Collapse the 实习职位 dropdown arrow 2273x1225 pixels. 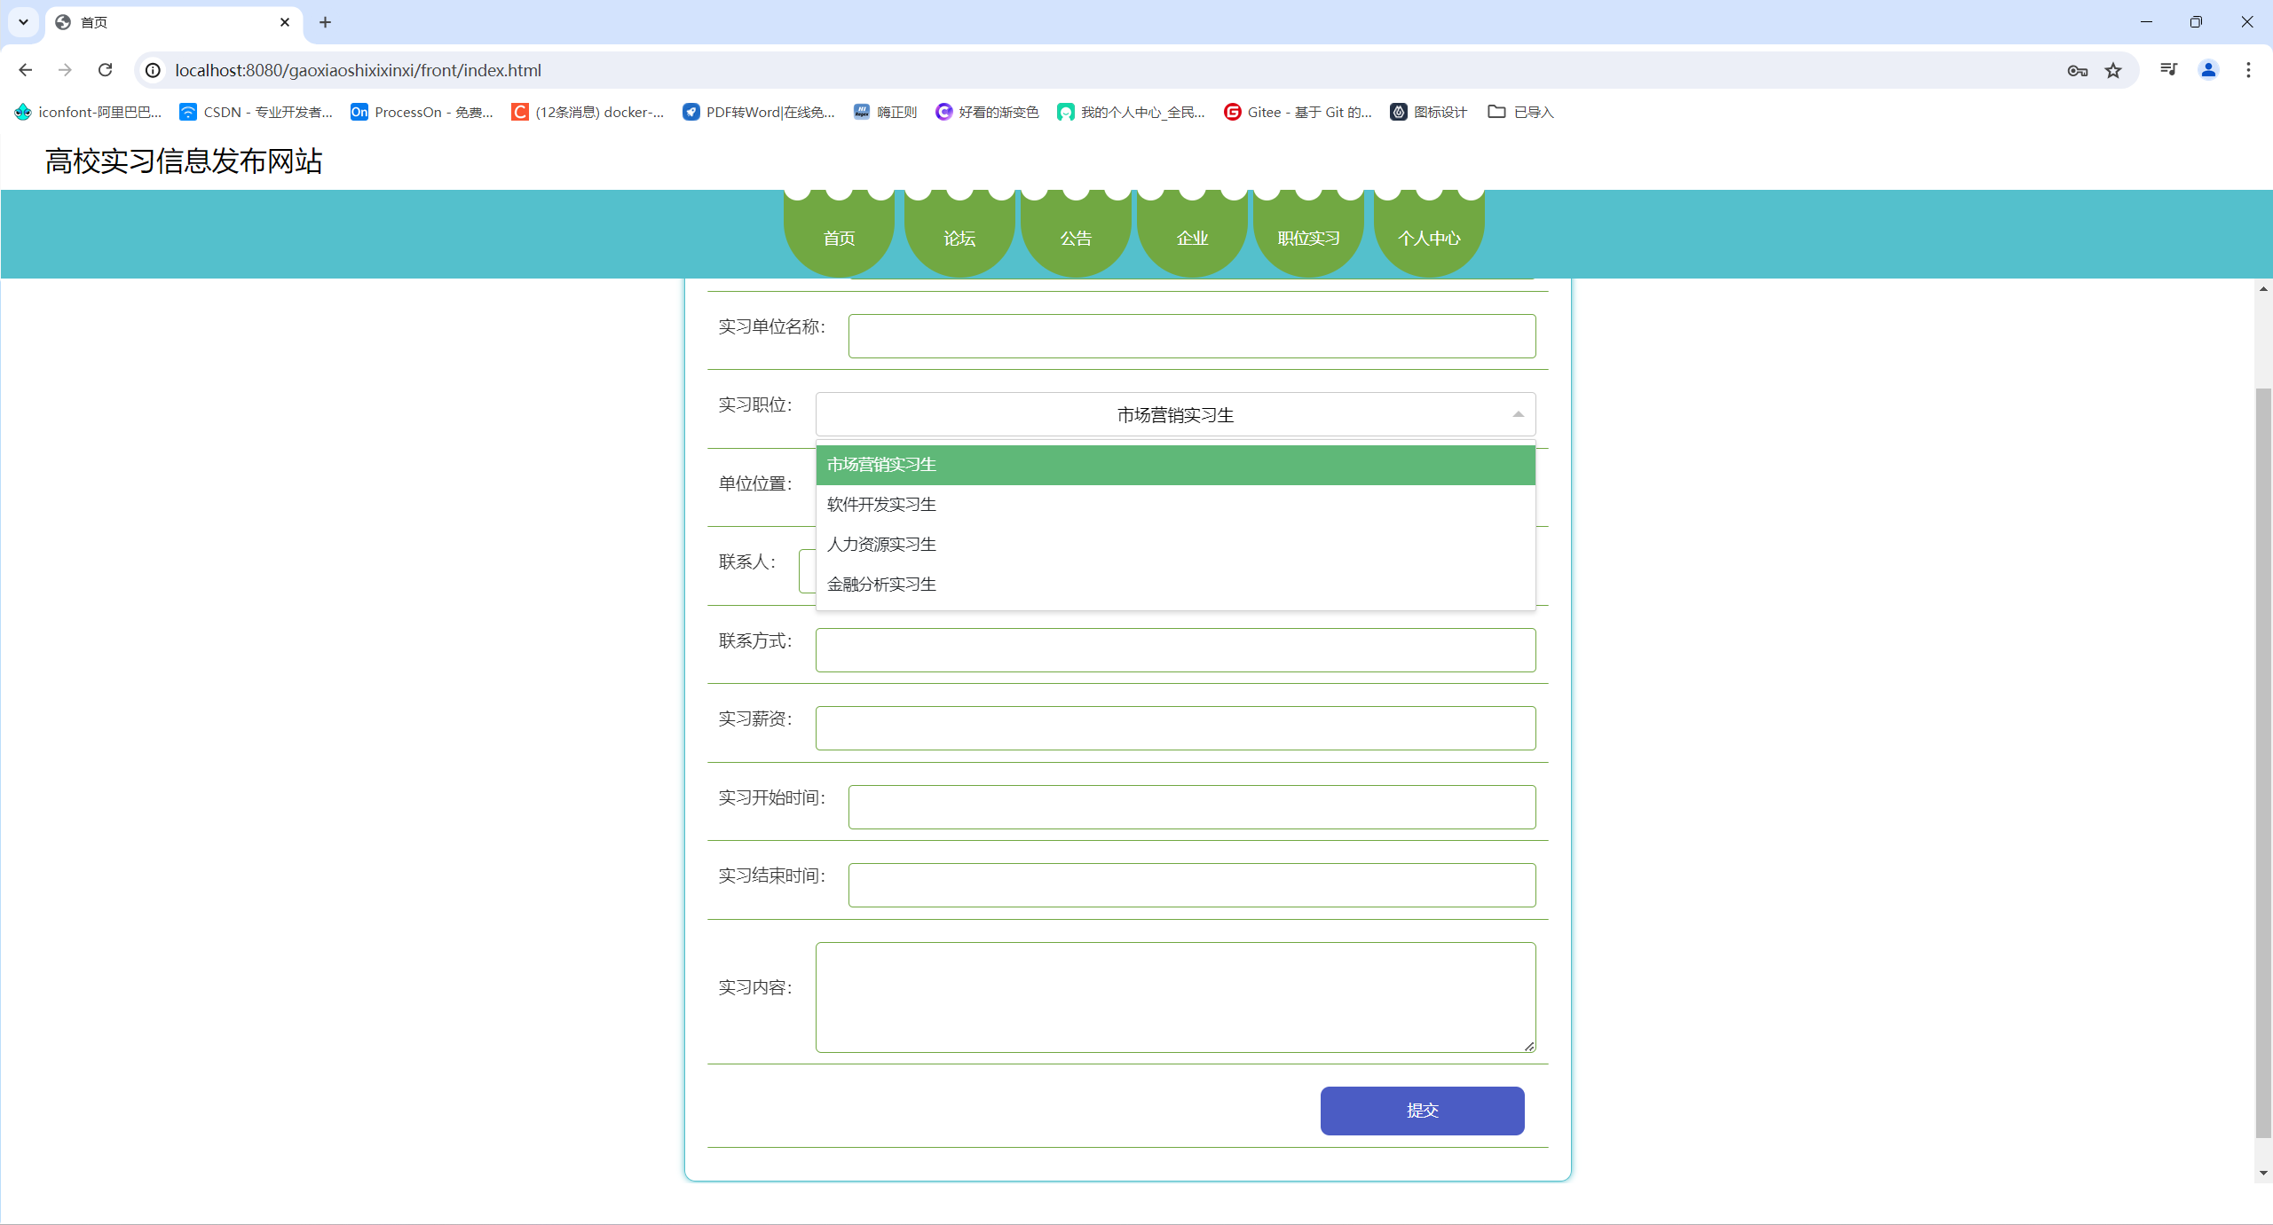pyautogui.click(x=1518, y=414)
